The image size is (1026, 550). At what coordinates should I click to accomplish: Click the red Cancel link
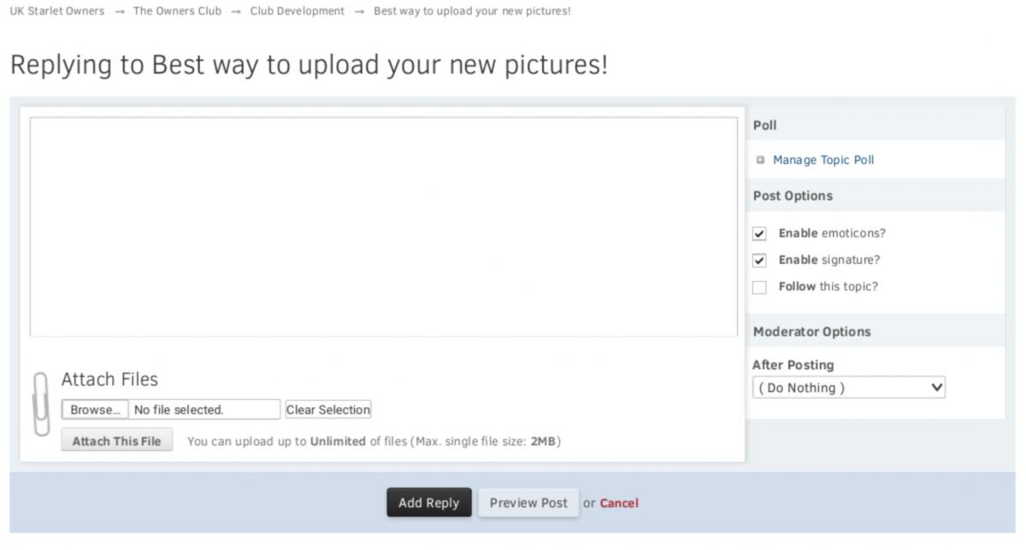click(619, 503)
